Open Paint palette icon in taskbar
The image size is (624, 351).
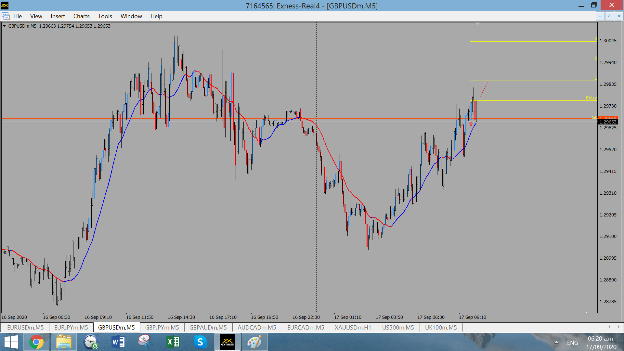[254, 342]
